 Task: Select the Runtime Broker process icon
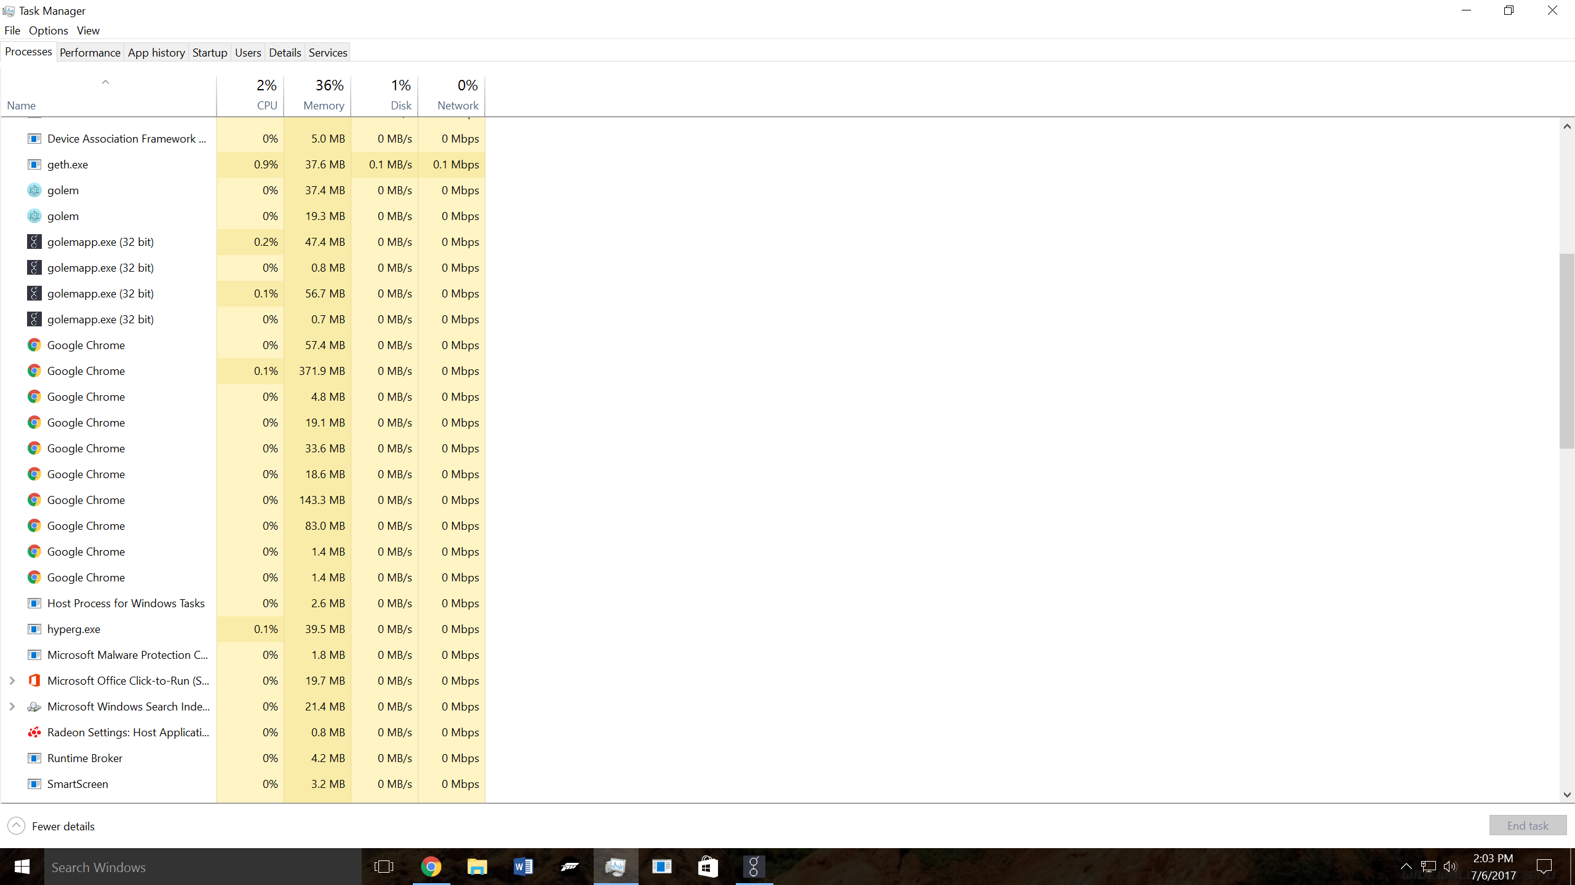tap(34, 758)
